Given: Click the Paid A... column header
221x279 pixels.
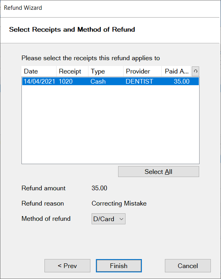Looking at the screenshot, I should tap(176, 71).
